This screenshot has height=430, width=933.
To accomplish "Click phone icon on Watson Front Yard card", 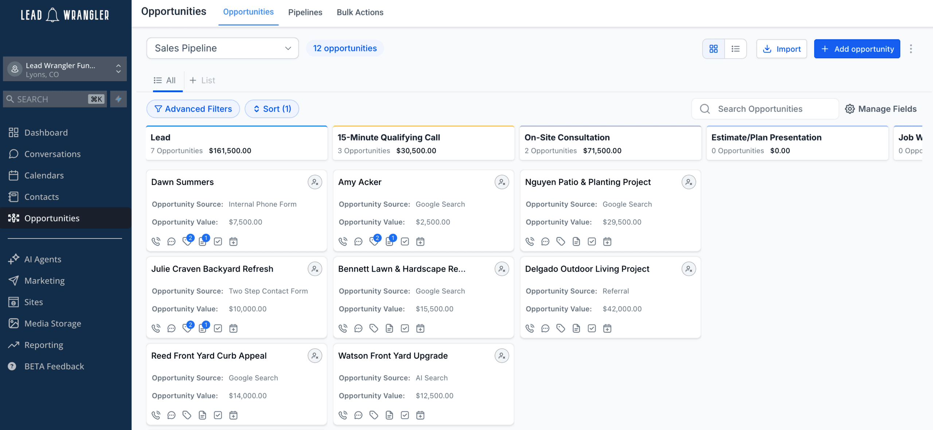I will [x=343, y=415].
